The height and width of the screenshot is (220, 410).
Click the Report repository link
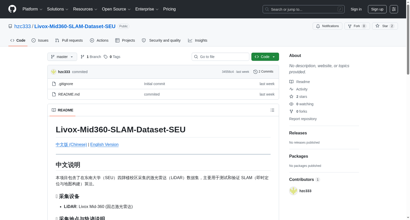click(303, 119)
